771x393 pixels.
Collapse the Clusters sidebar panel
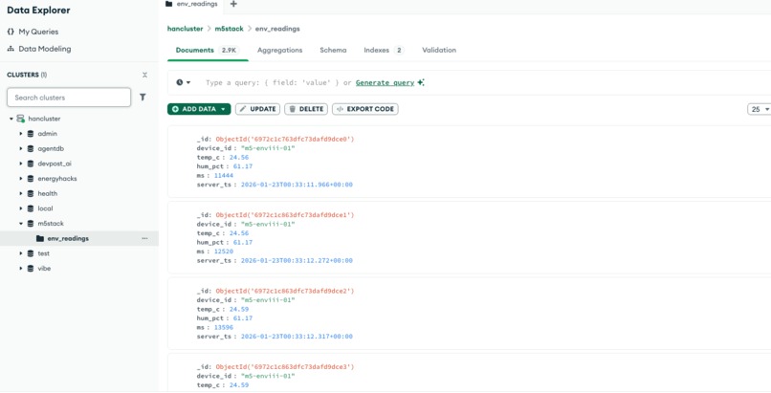tap(144, 75)
